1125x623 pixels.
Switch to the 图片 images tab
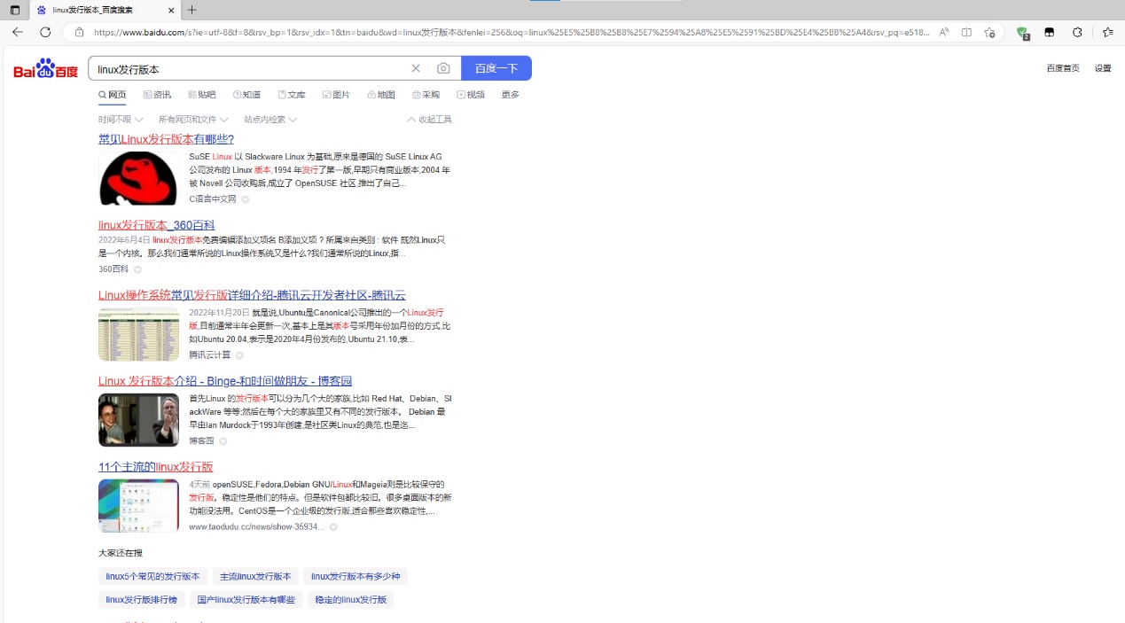tap(336, 95)
